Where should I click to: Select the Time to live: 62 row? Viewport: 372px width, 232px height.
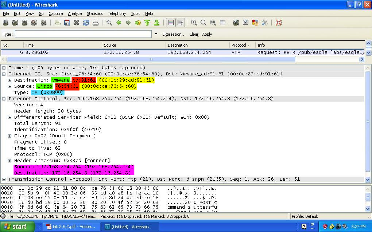pos(37,148)
